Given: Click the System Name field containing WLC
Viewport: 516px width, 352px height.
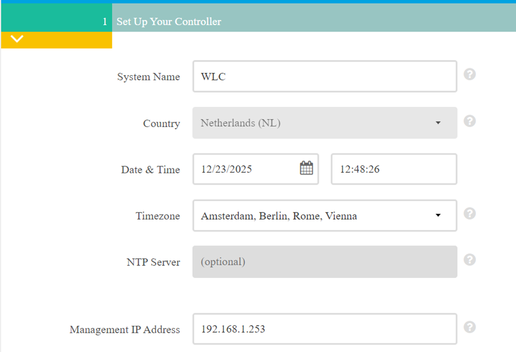Looking at the screenshot, I should pyautogui.click(x=324, y=77).
